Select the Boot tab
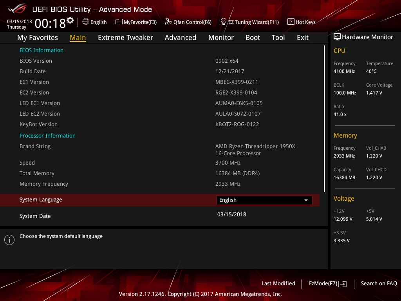This screenshot has height=301, width=401. click(253, 38)
